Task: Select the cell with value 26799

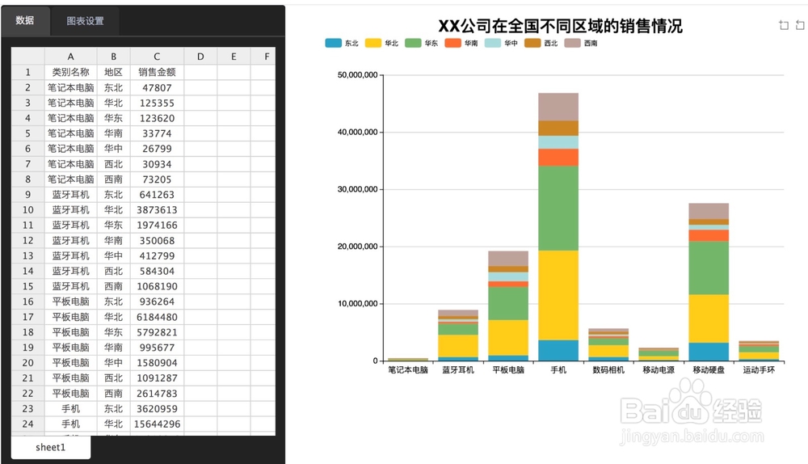Action: (157, 149)
